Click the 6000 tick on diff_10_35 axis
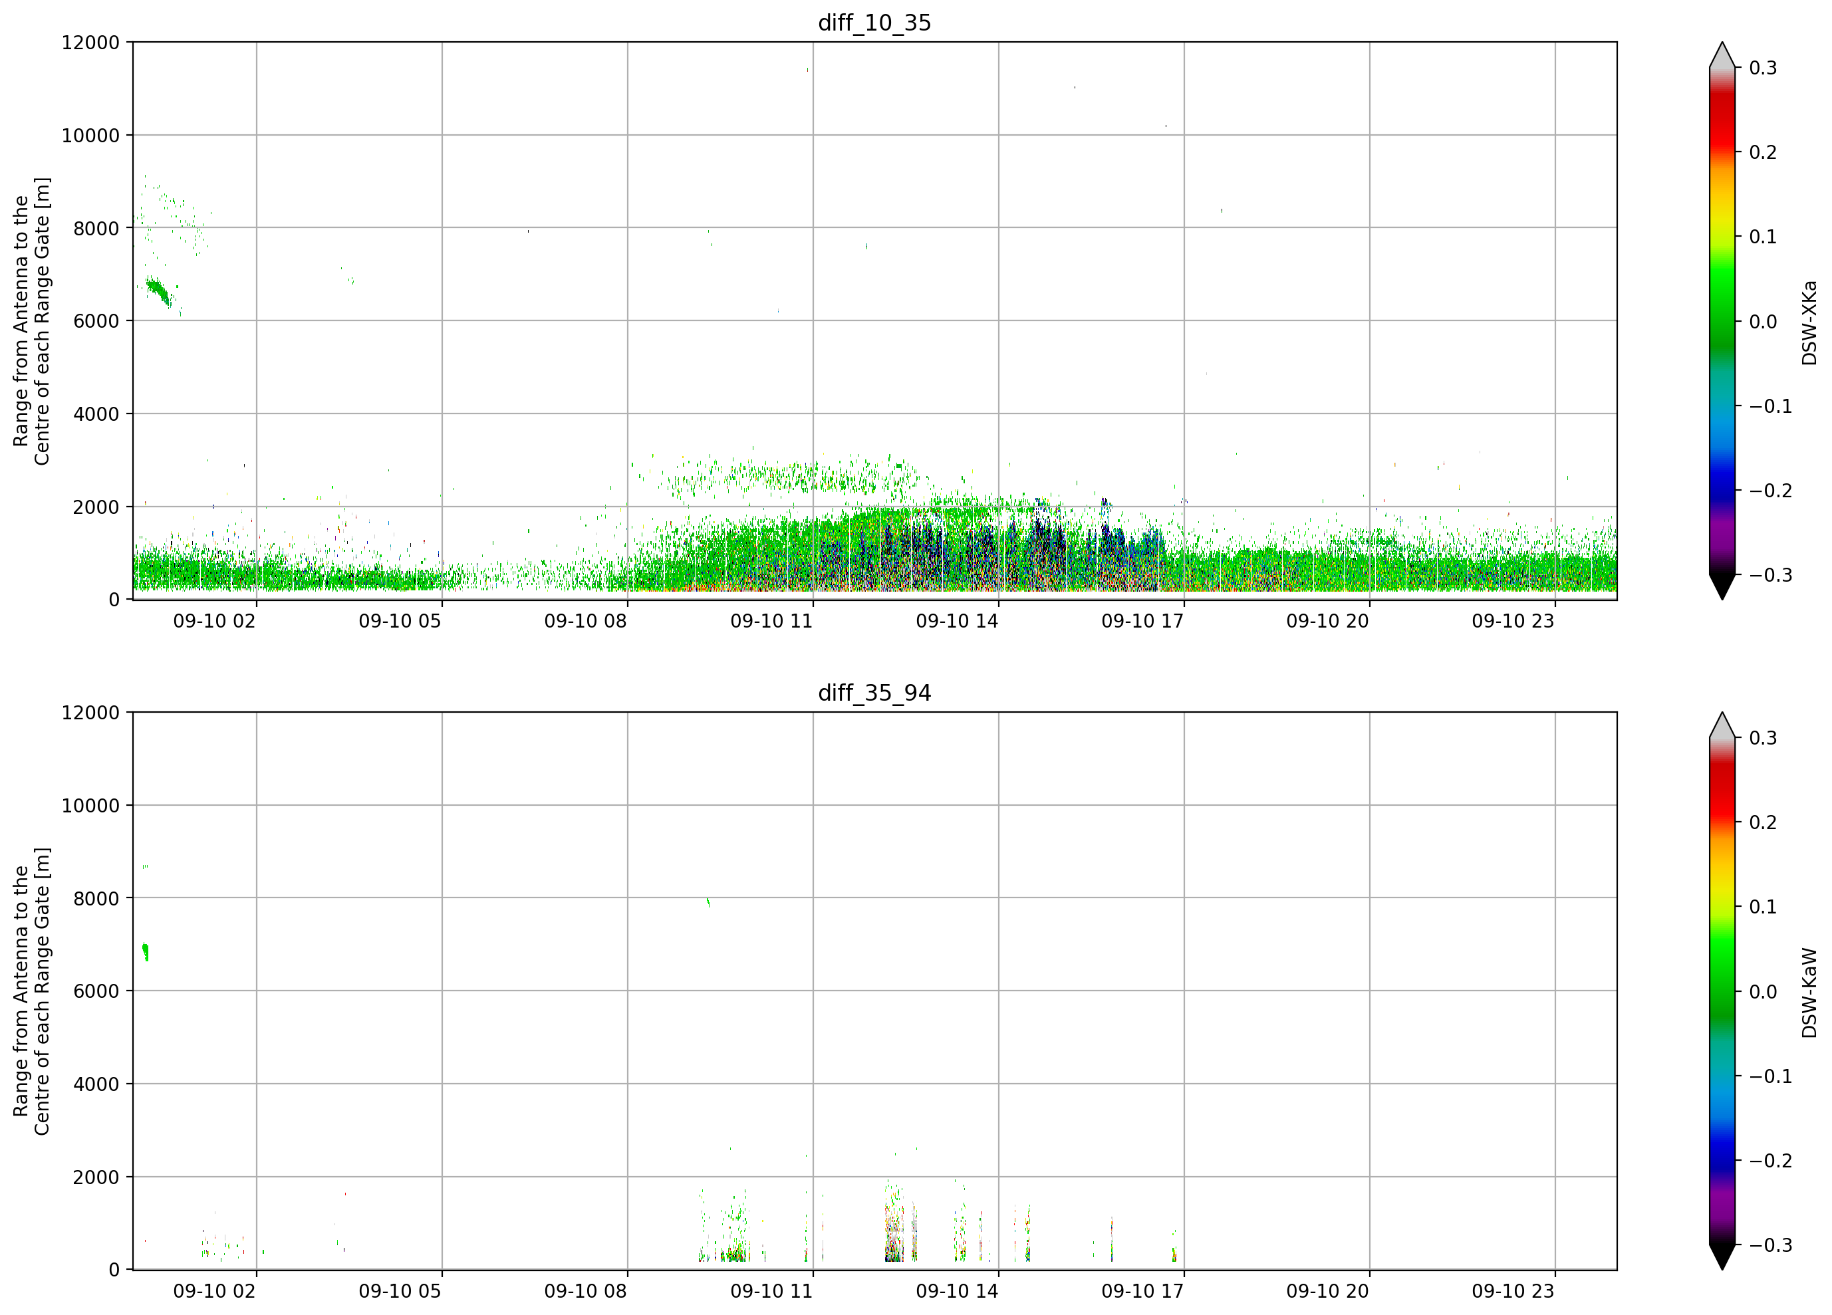This screenshot has width=1832, height=1315. tap(96, 322)
